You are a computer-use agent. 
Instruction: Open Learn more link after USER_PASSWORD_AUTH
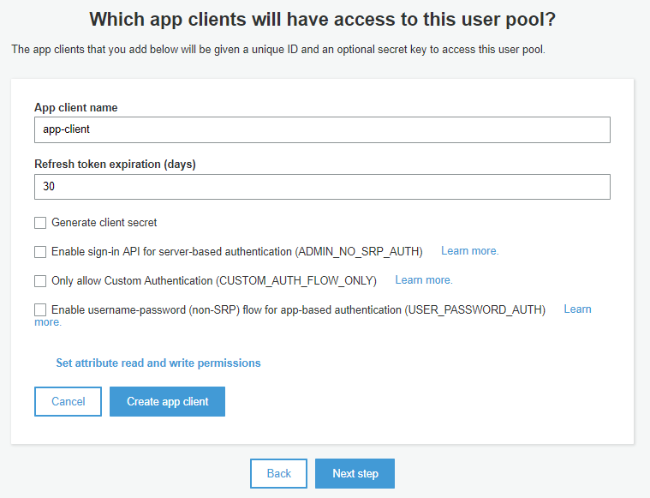[576, 309]
